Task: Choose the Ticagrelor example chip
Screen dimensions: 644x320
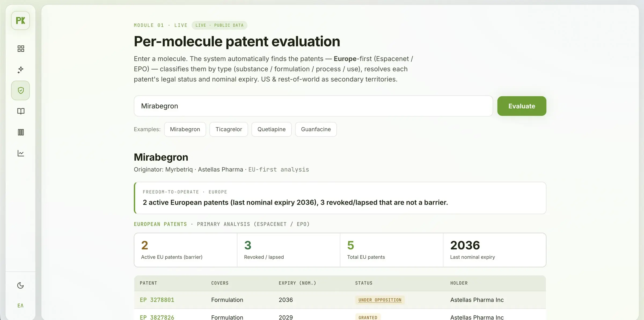Action: [x=229, y=129]
